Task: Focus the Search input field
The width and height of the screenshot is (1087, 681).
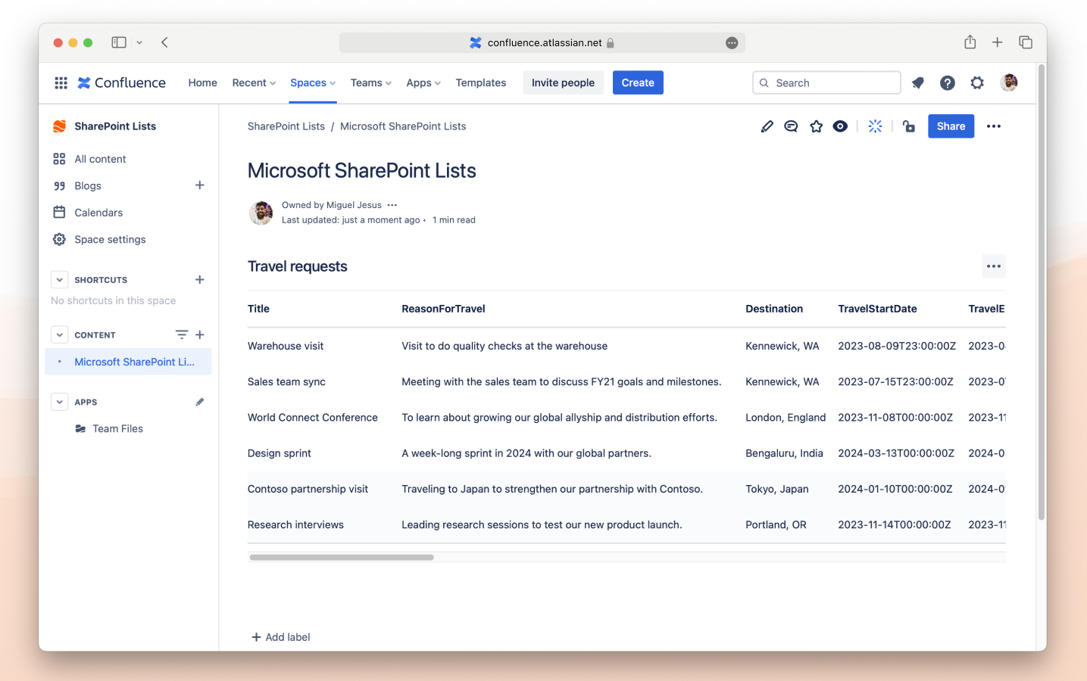Action: click(826, 83)
